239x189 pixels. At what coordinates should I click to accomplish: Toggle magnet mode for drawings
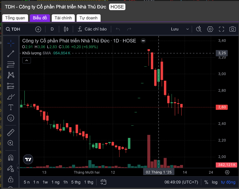pos(11,158)
